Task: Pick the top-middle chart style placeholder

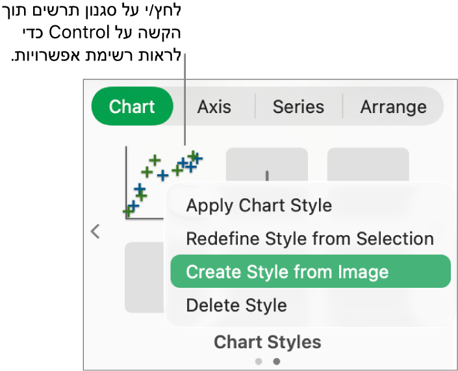Action: coord(266,165)
